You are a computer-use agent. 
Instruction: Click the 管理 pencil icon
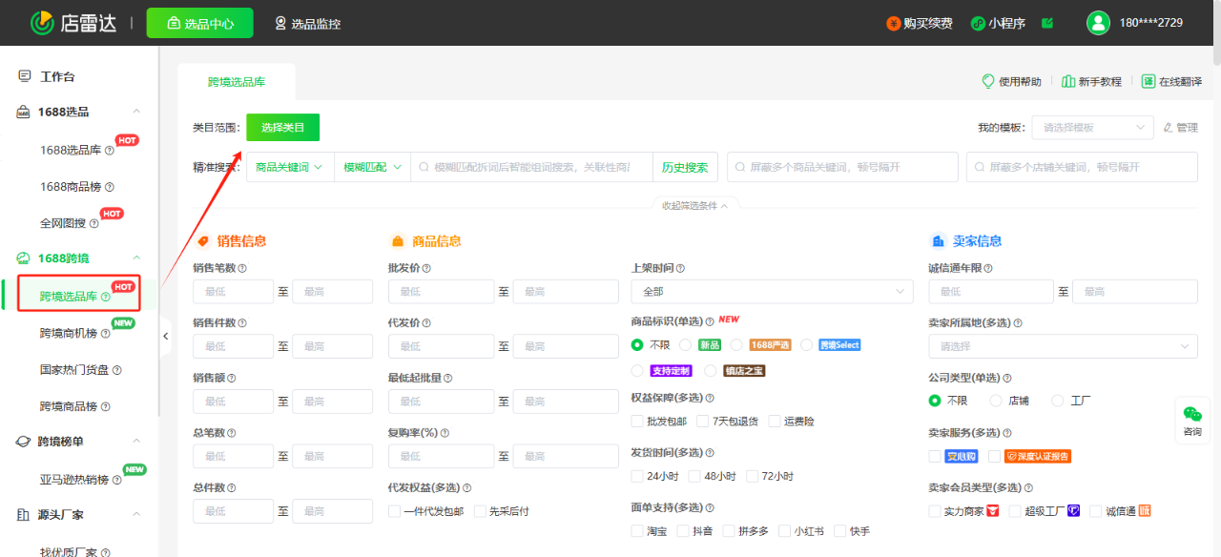(x=1168, y=127)
